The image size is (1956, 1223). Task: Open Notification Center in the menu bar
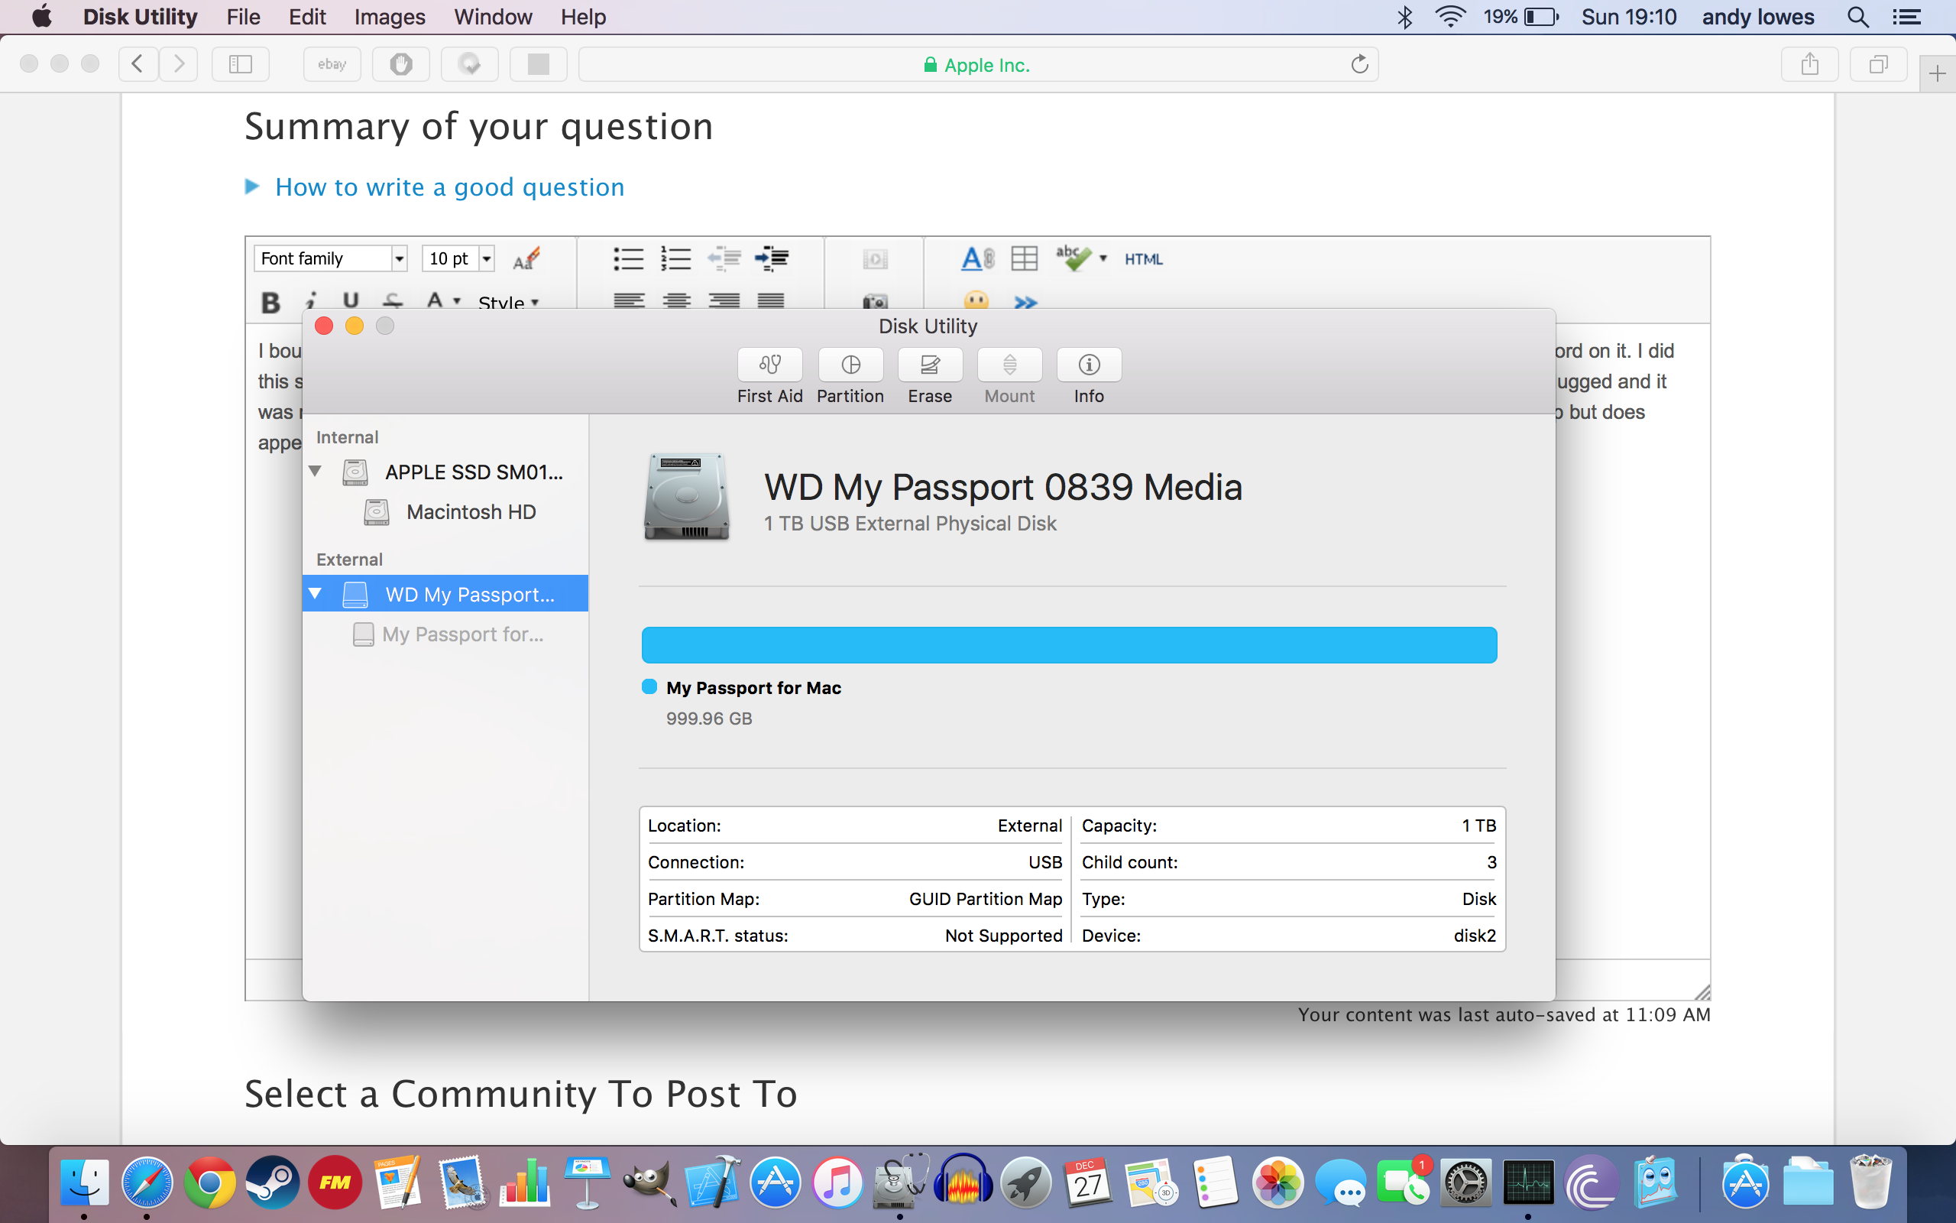(x=1906, y=17)
